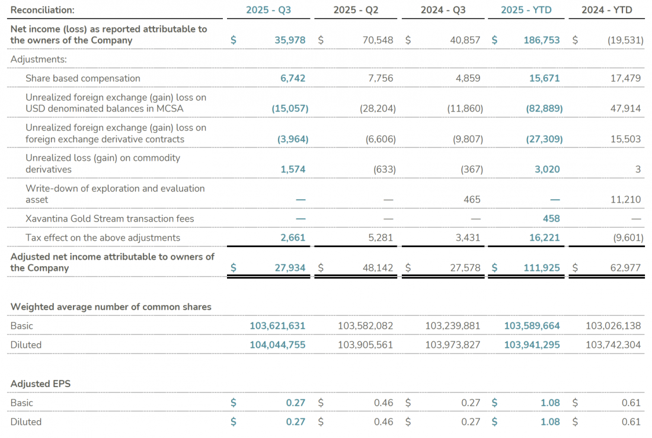
Task: Select the 2025 YTD net income value 186,753
Action: pyautogui.click(x=542, y=40)
